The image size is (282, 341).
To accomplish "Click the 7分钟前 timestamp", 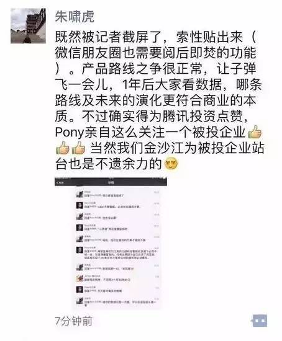I will pos(74,321).
